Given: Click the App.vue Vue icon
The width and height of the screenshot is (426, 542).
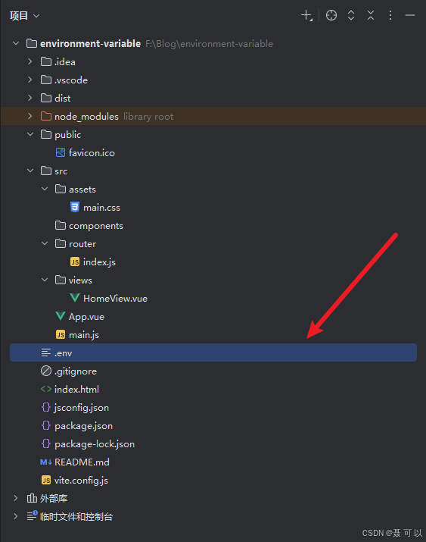Looking at the screenshot, I should point(61,316).
